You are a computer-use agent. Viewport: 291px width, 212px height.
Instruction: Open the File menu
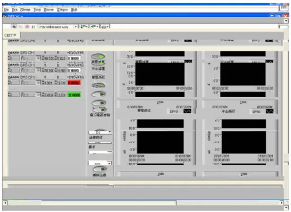[x=6, y=10]
